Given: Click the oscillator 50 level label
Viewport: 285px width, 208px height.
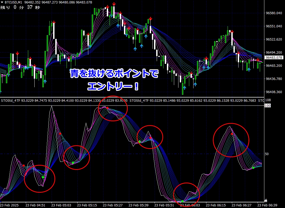Looking at the screenshot, I should point(267,154).
